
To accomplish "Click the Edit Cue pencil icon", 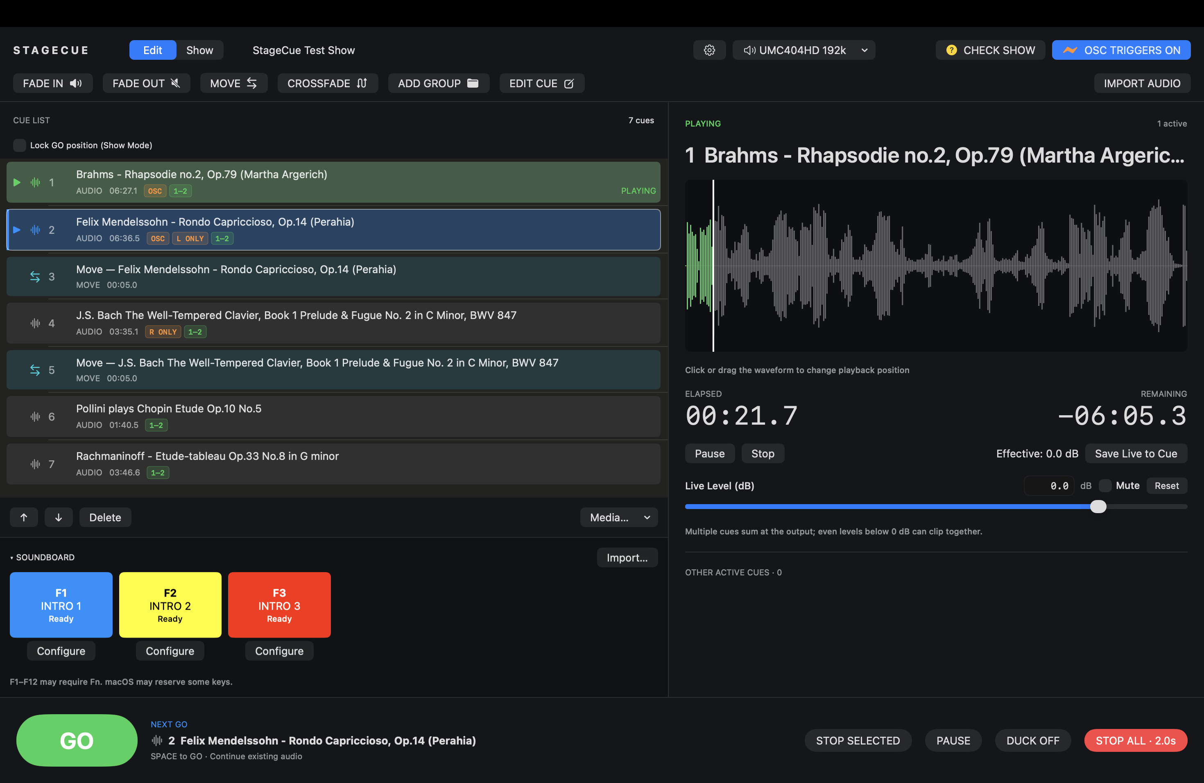I will tap(568, 84).
